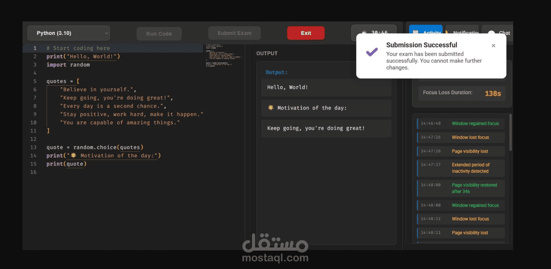Click line 13 in the code editor

tap(95, 147)
